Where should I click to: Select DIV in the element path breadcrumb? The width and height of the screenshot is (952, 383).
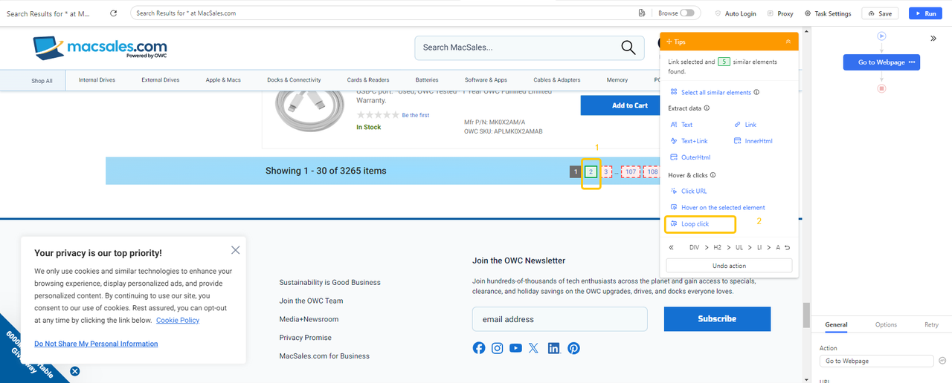[x=694, y=247]
